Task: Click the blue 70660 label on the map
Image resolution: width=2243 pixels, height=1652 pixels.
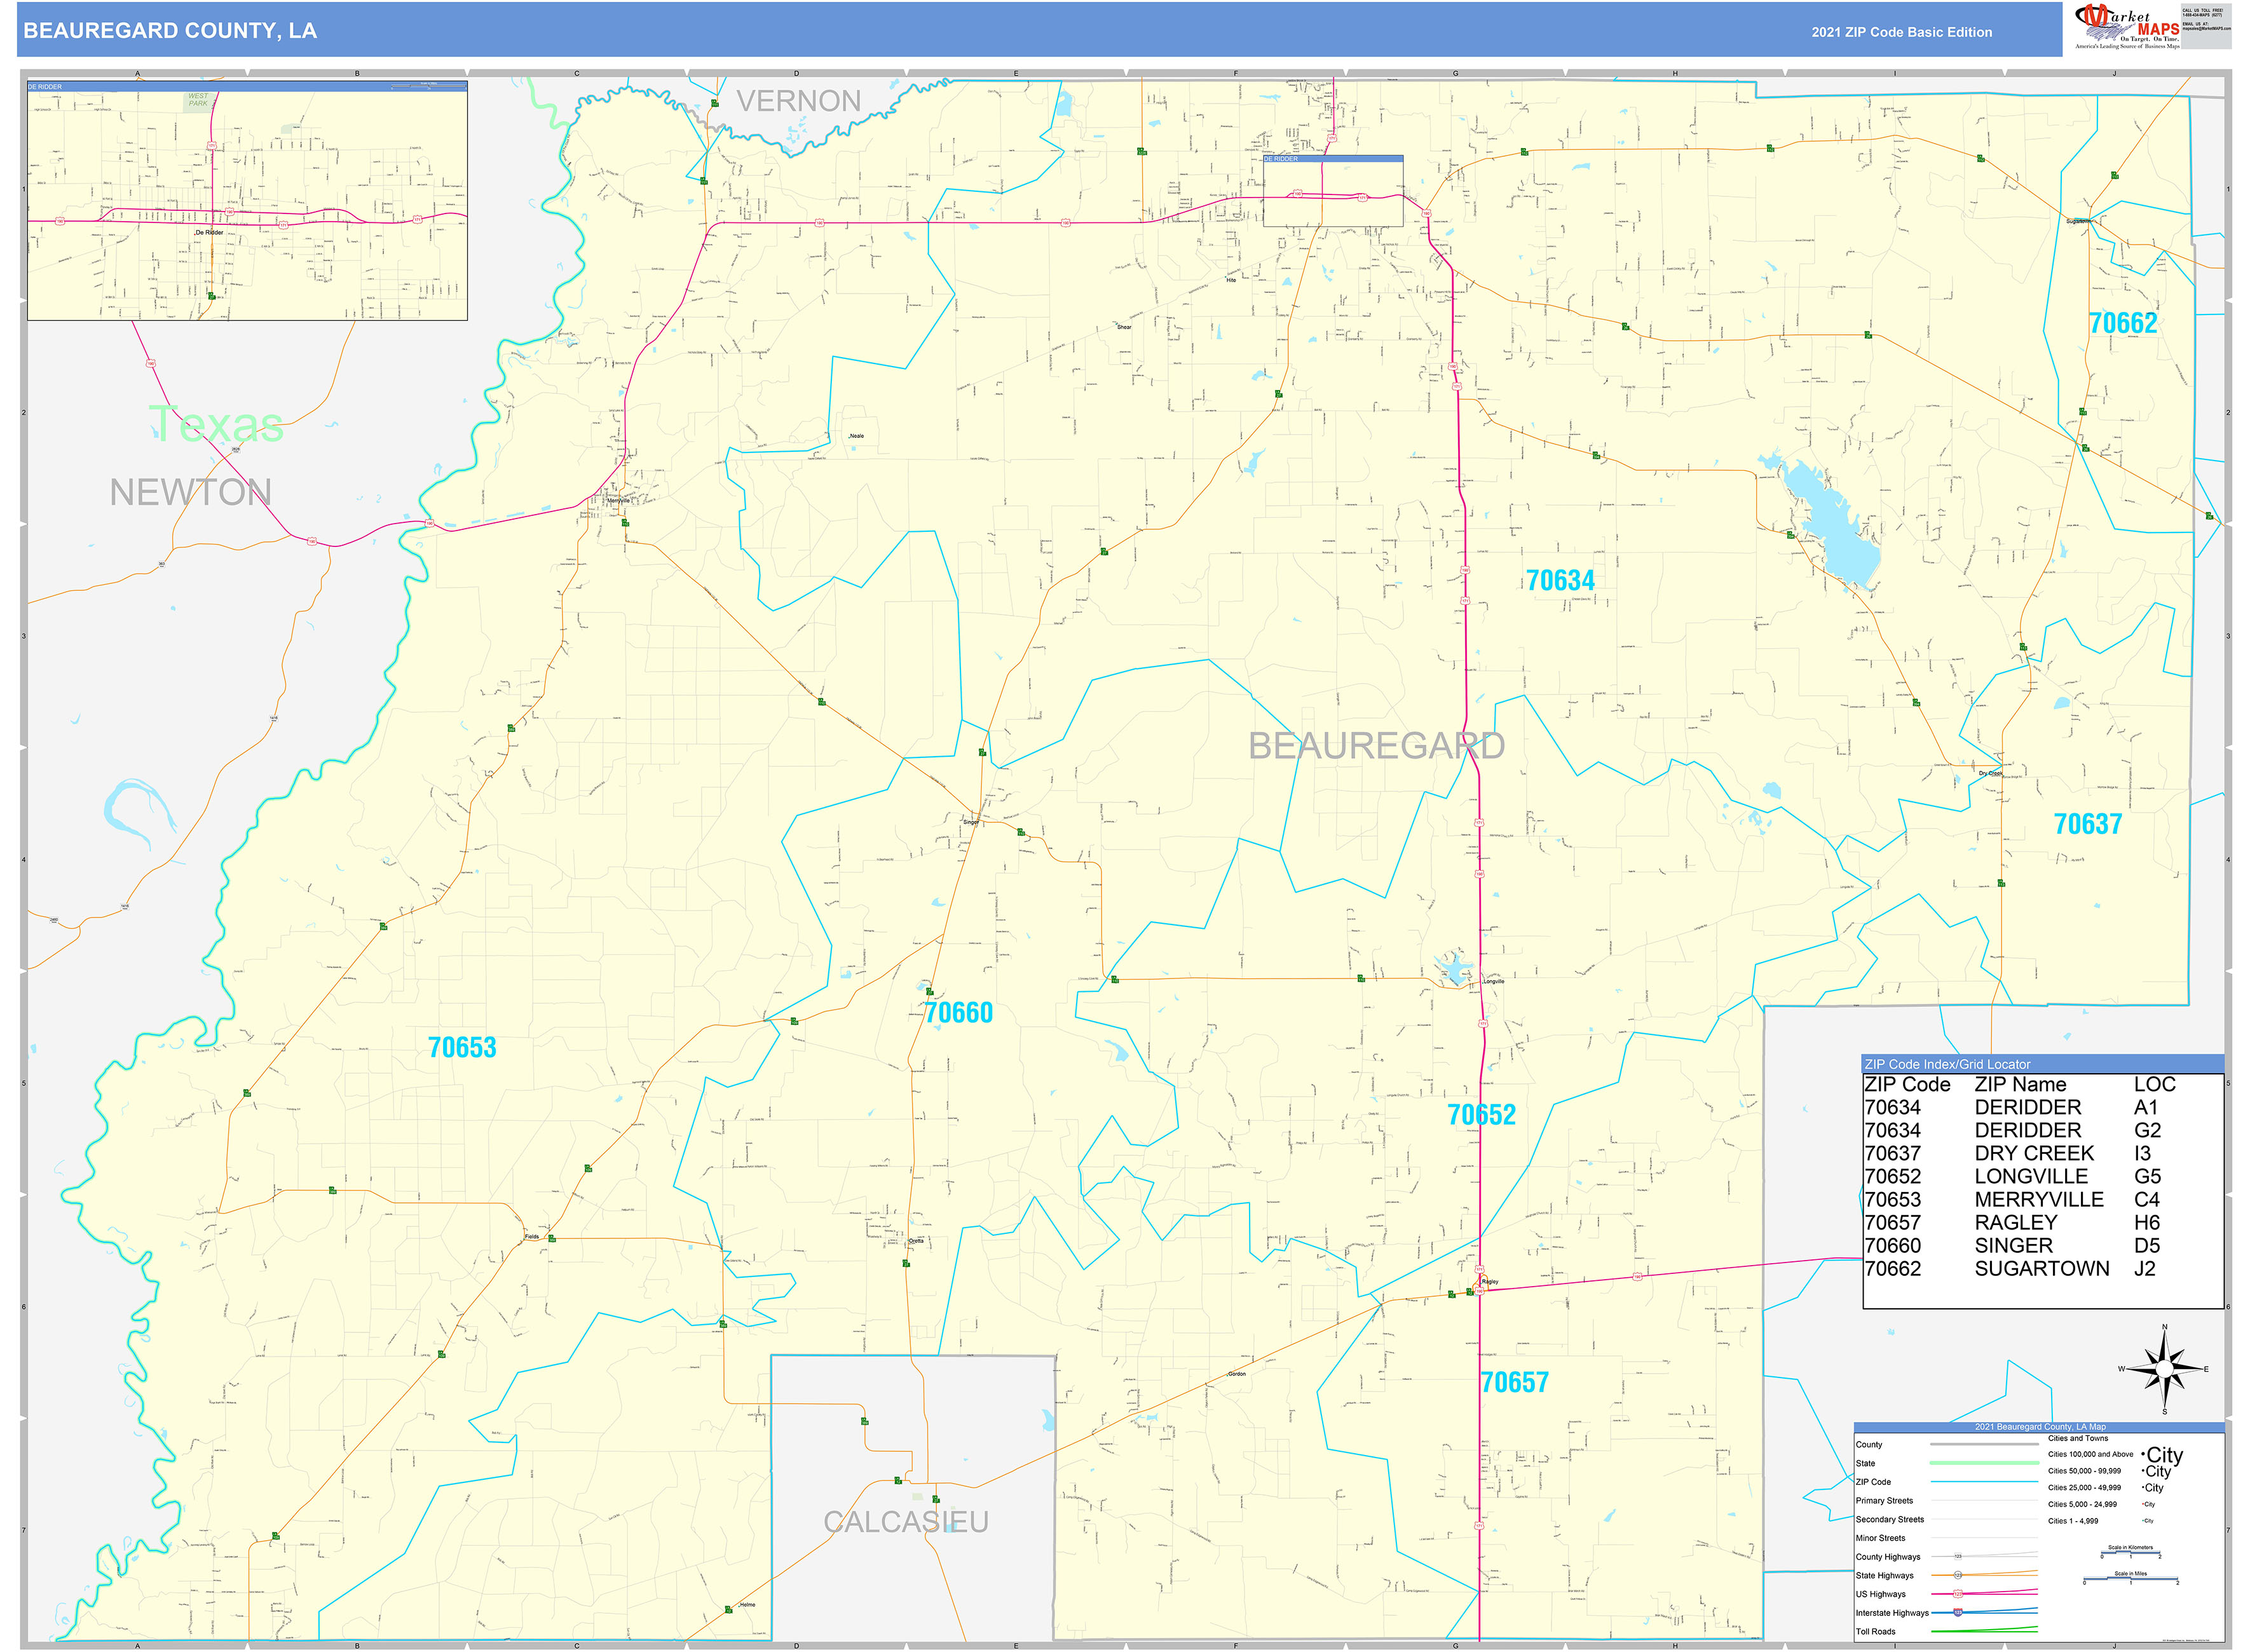Action: click(x=958, y=1013)
